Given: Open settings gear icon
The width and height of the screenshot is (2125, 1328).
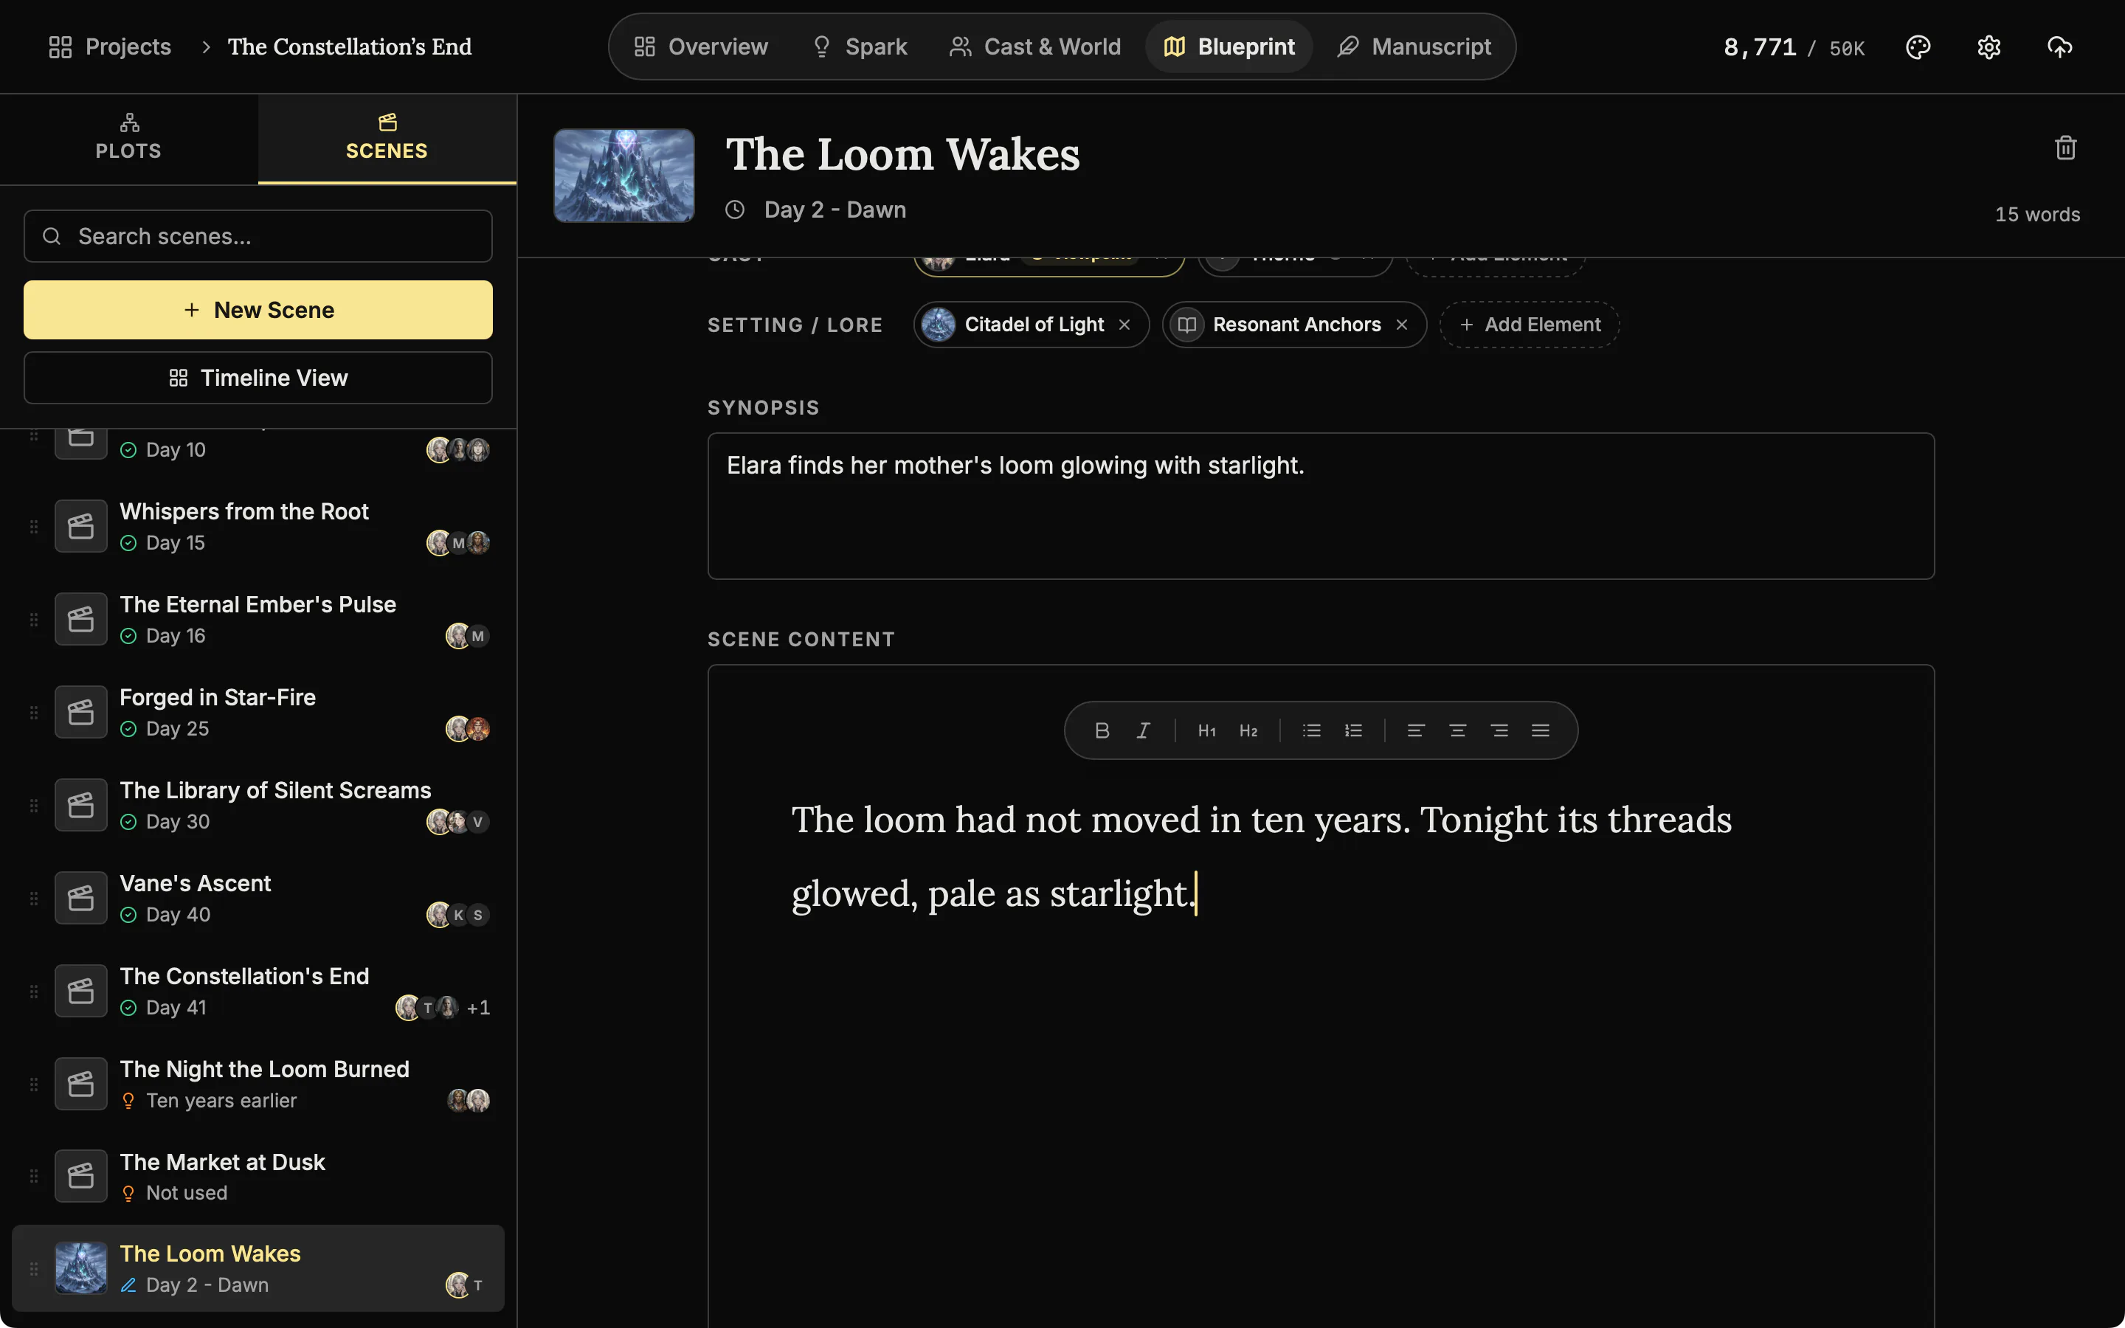Looking at the screenshot, I should pyautogui.click(x=1989, y=46).
